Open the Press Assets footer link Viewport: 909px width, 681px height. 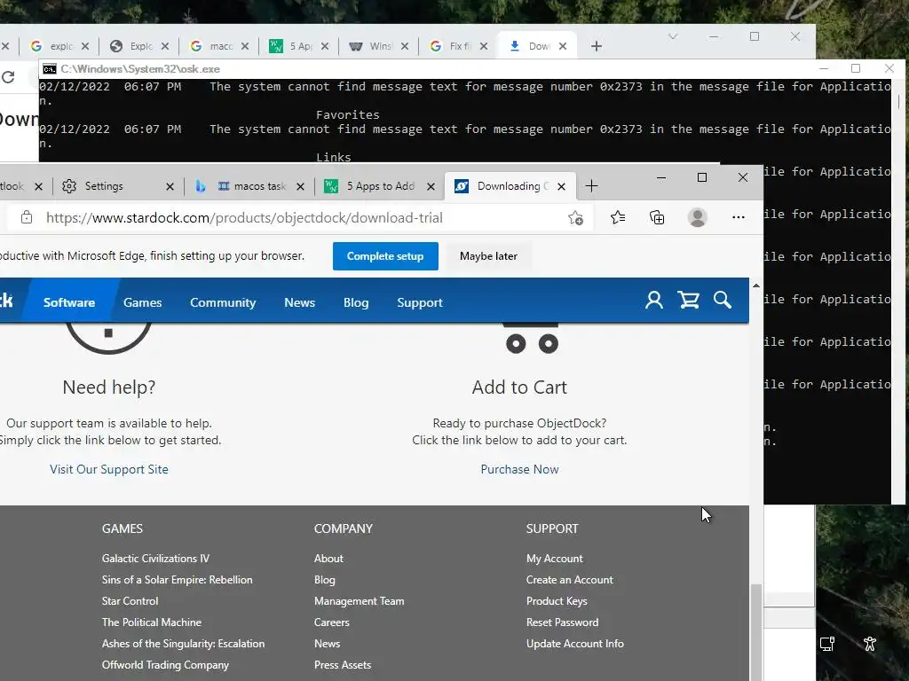click(x=343, y=665)
